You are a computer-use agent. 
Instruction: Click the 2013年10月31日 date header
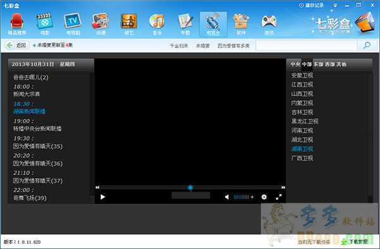tap(33, 64)
